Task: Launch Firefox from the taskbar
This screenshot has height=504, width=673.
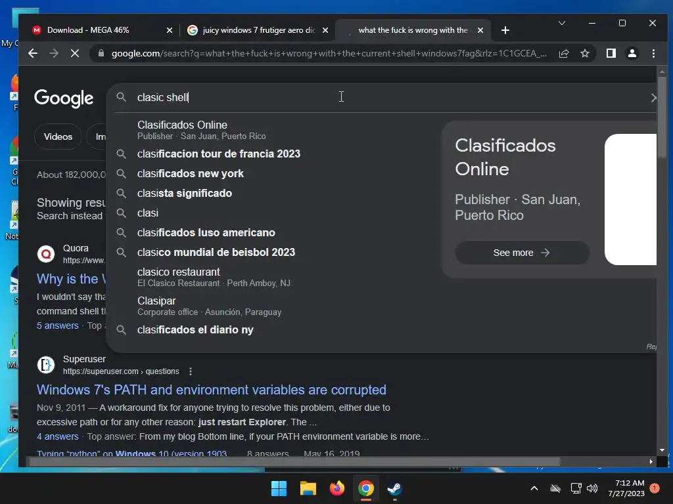Action: tap(337, 488)
